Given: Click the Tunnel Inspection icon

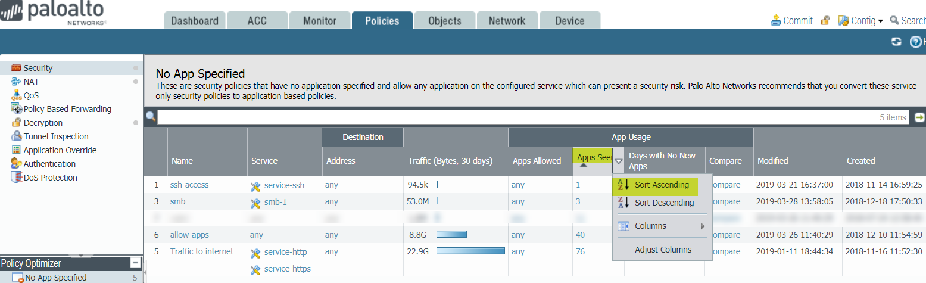Looking at the screenshot, I should [16, 136].
